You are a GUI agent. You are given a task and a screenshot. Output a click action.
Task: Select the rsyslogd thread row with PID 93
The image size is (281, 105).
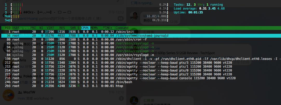141,43
